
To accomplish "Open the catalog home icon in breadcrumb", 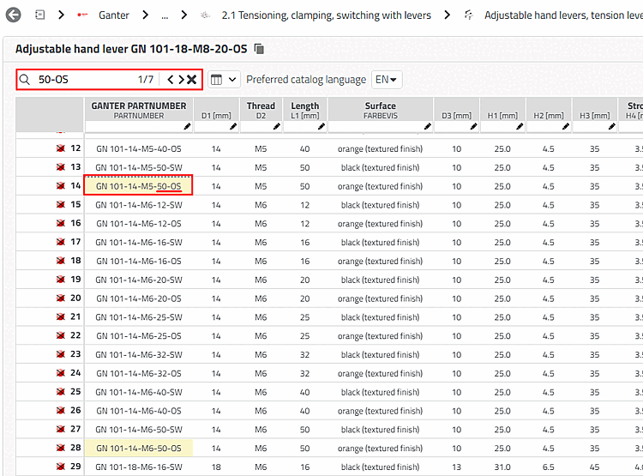I will coord(39,15).
